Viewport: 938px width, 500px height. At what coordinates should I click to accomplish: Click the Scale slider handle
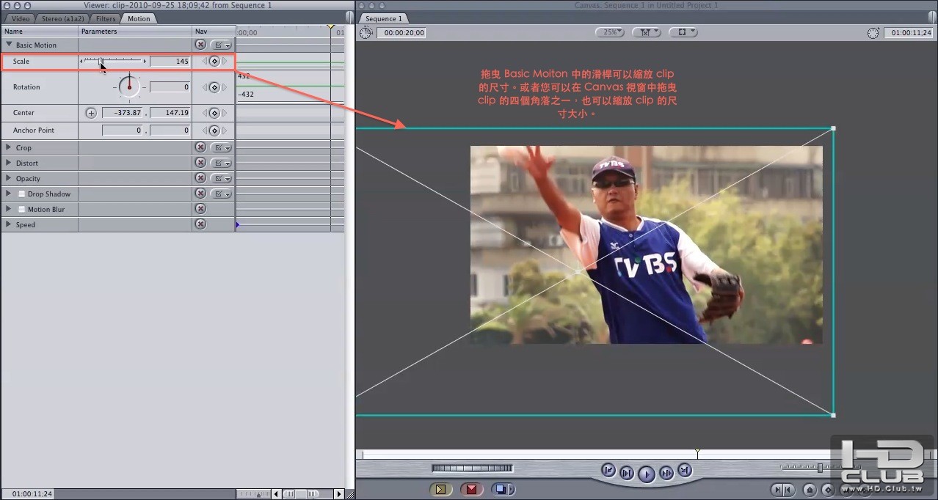(x=101, y=61)
